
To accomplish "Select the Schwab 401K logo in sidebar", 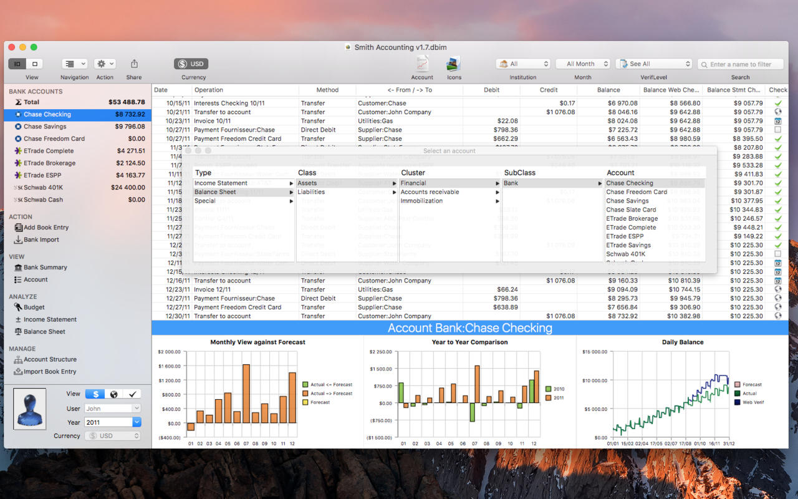I will 18,188.
